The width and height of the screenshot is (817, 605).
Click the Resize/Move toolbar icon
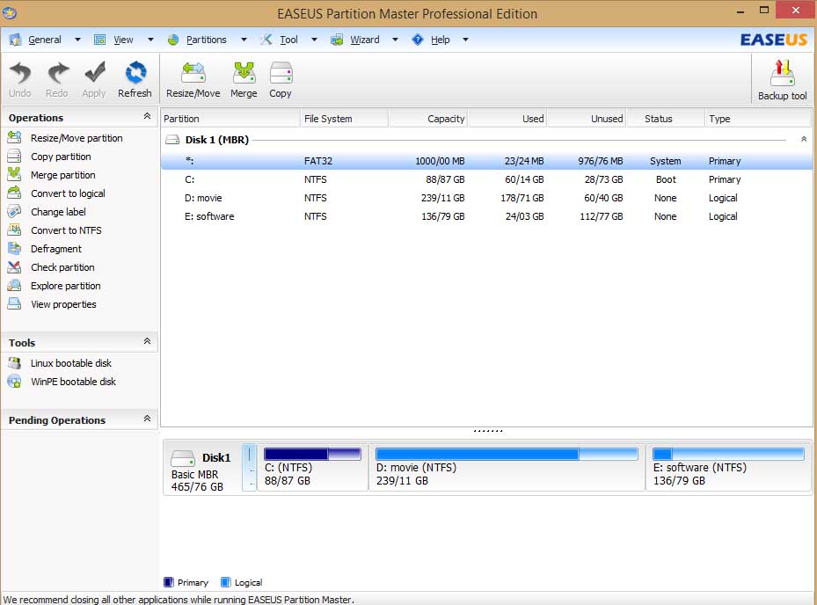[x=193, y=74]
